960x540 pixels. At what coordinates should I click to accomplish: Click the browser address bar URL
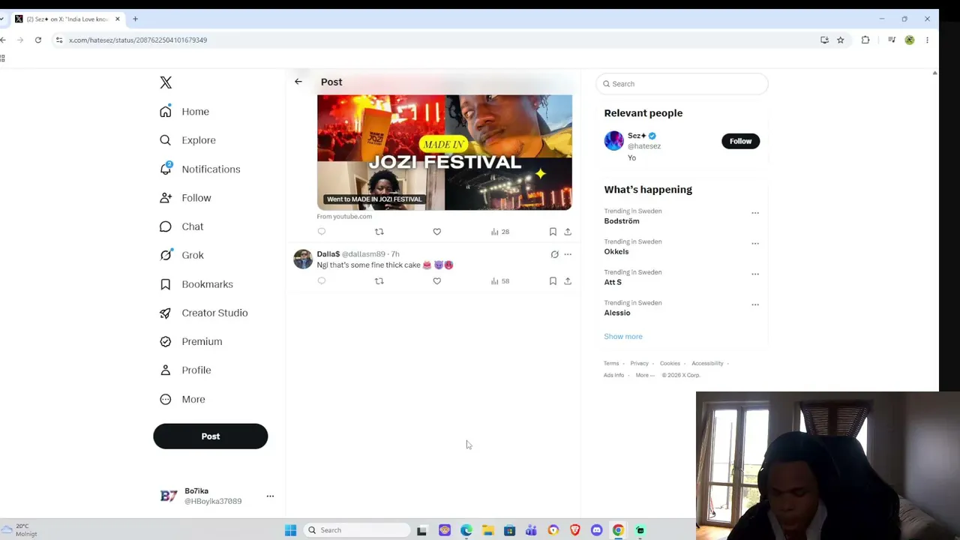138,40
